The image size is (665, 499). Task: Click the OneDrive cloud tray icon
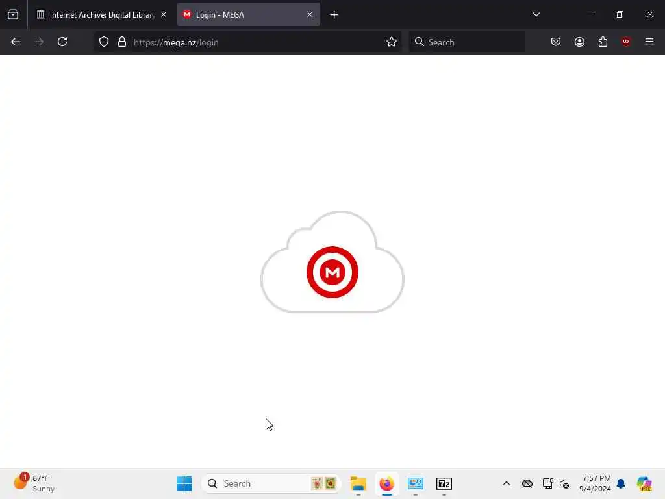tap(527, 483)
